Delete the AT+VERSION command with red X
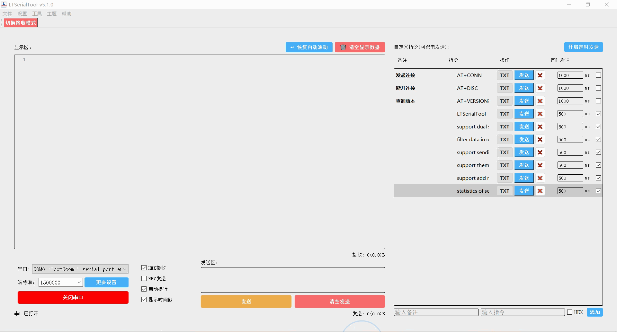The width and height of the screenshot is (617, 332). pos(540,101)
